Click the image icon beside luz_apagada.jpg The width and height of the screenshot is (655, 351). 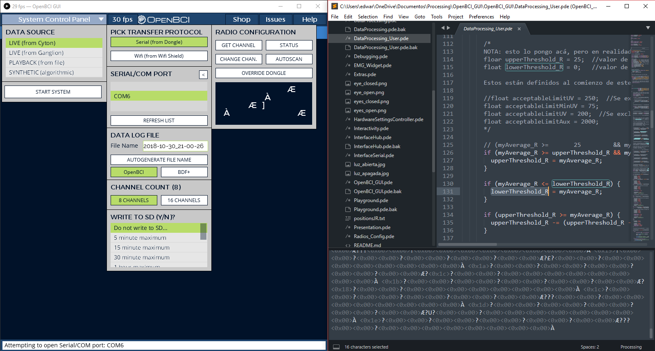[x=348, y=173]
